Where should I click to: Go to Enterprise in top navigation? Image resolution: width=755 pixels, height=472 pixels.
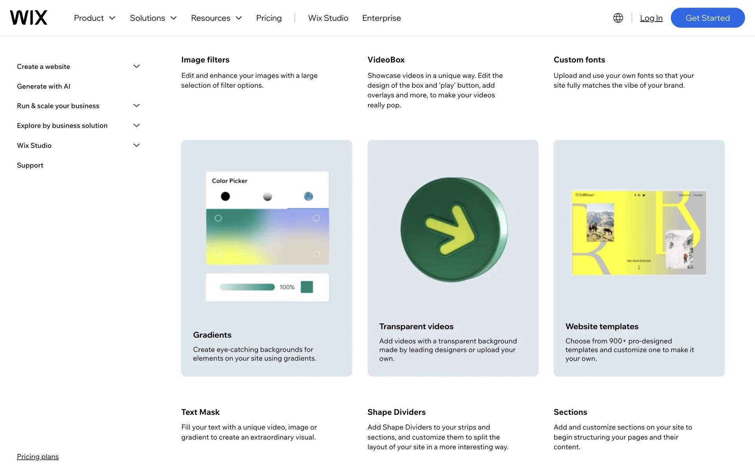[x=381, y=18]
